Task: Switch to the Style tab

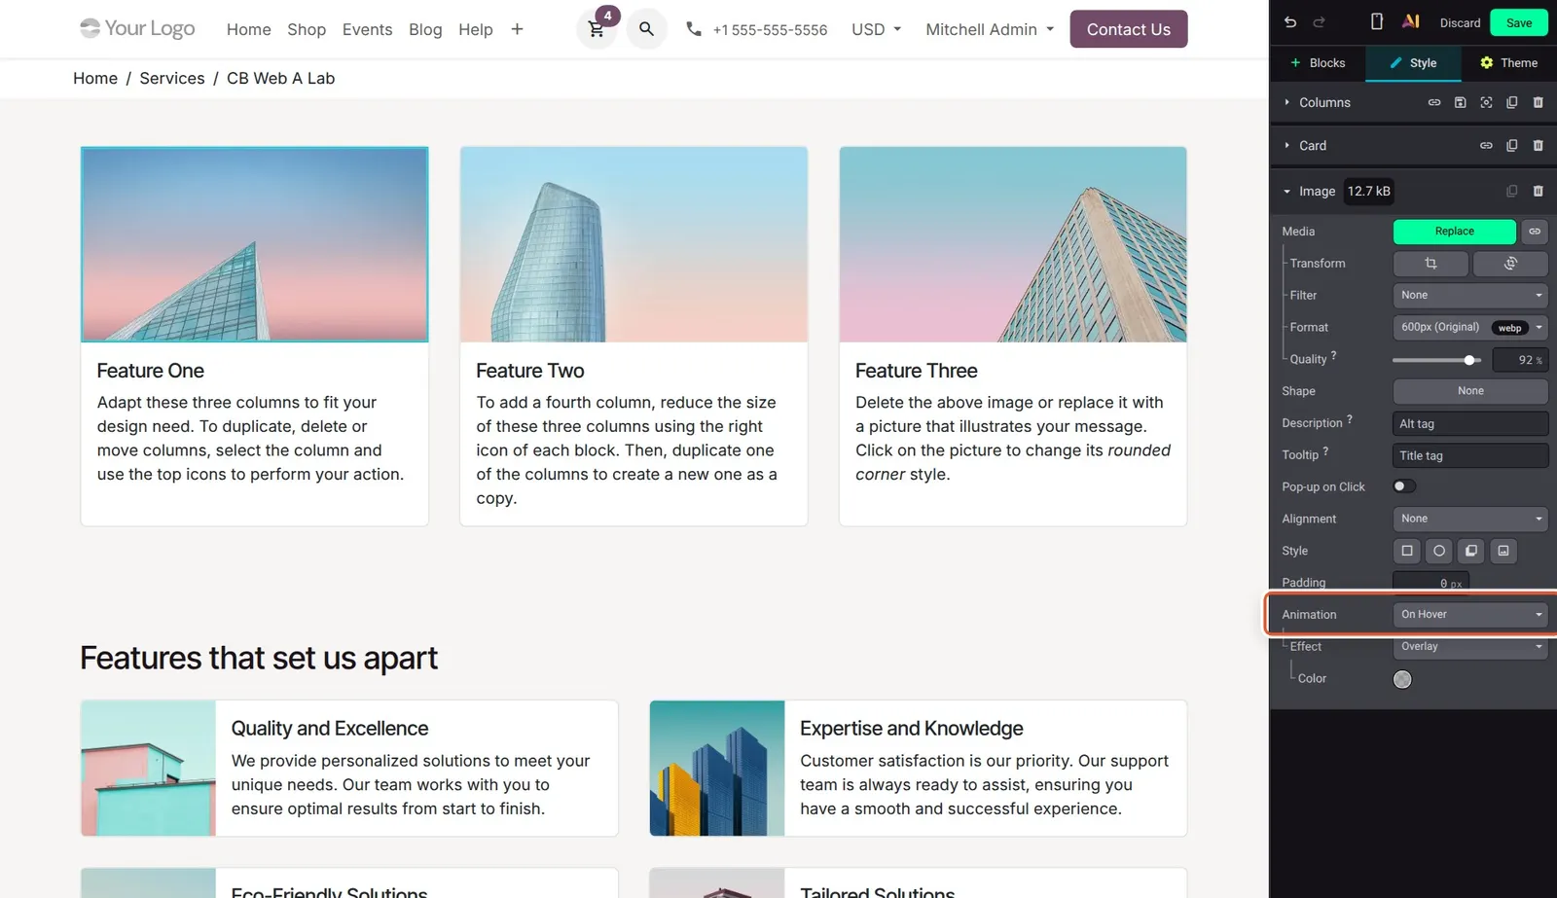Action: [x=1413, y=63]
